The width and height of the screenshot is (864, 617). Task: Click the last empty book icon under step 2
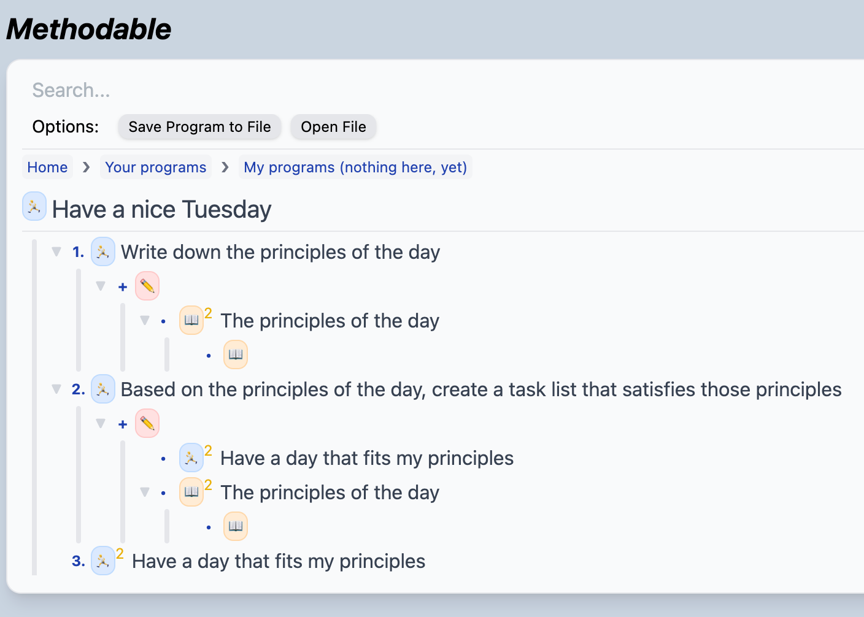[236, 526]
